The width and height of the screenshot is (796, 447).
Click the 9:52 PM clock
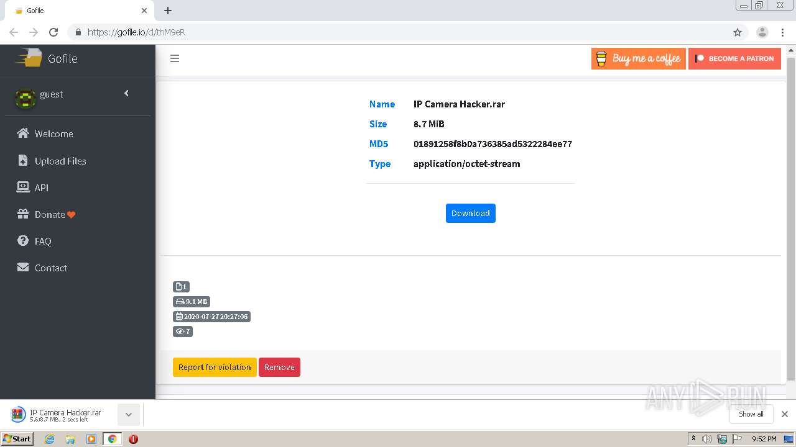[x=764, y=439]
